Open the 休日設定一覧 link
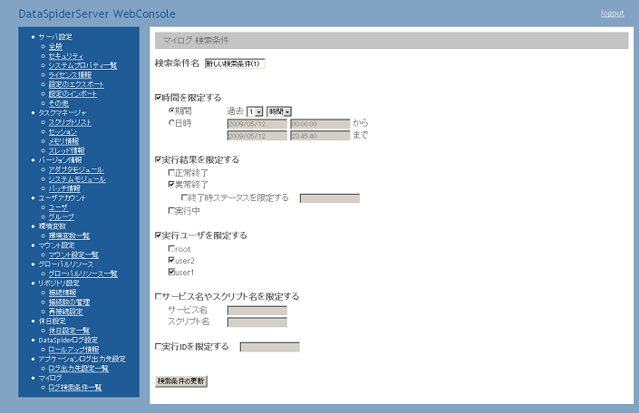Viewport: 639px width, 413px height. (x=69, y=331)
